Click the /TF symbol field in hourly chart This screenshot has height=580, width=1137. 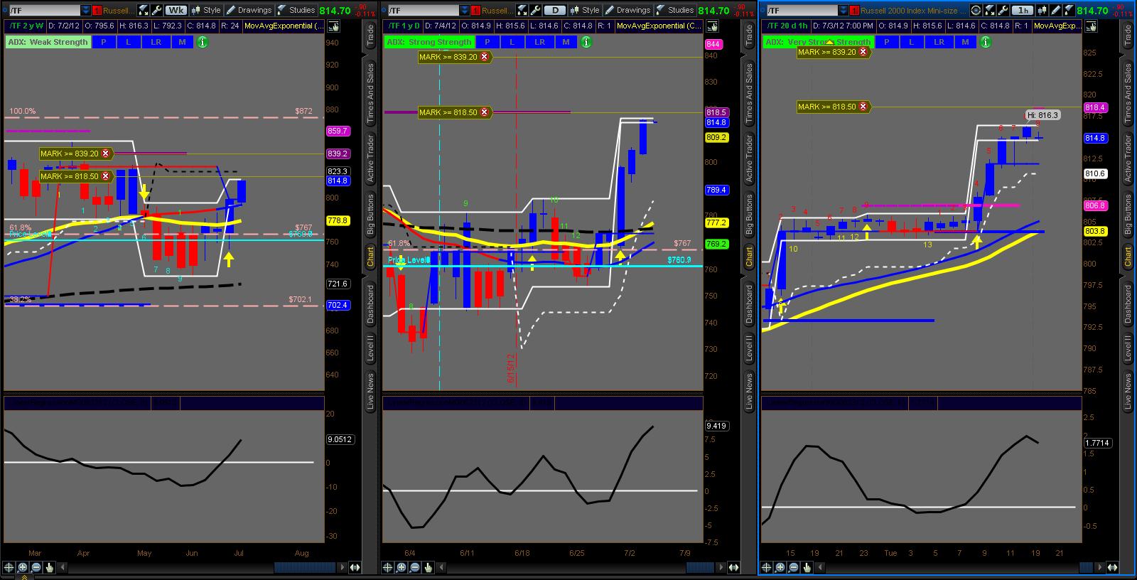point(802,11)
